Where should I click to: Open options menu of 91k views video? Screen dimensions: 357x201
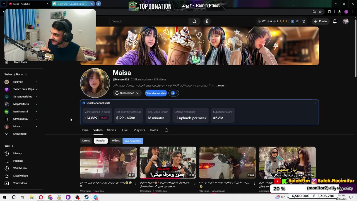(x=254, y=183)
